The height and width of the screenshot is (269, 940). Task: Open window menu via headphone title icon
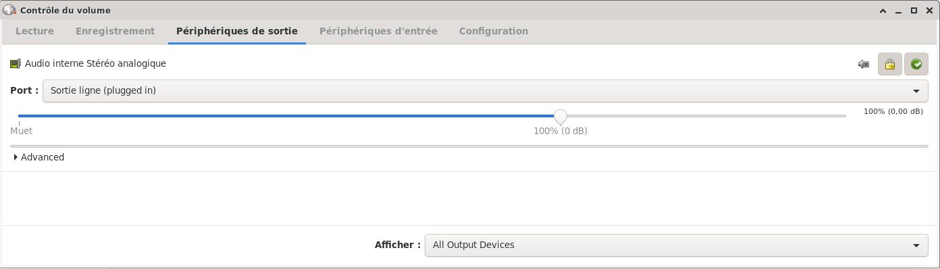pos(9,10)
